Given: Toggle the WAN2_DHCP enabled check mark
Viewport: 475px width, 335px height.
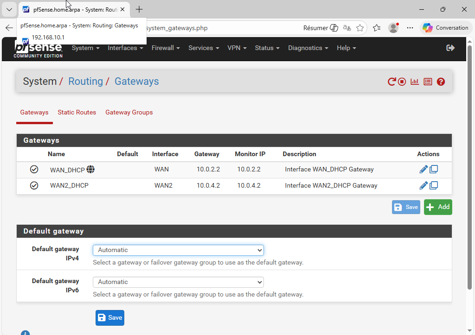Looking at the screenshot, I should click(x=34, y=186).
